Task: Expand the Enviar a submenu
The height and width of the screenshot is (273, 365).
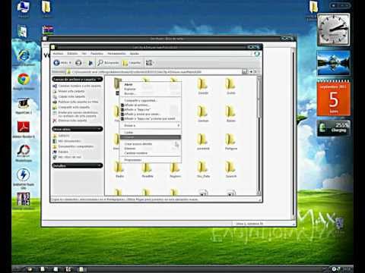Action: 150,125
